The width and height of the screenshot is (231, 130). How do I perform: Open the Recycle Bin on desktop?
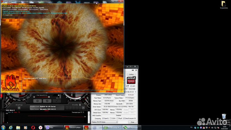224,117
